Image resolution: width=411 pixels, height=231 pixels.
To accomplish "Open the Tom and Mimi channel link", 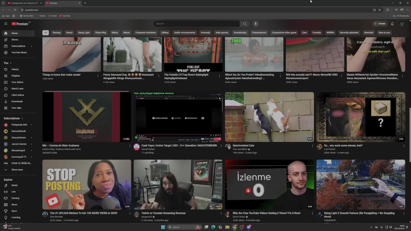I will [x=240, y=149].
